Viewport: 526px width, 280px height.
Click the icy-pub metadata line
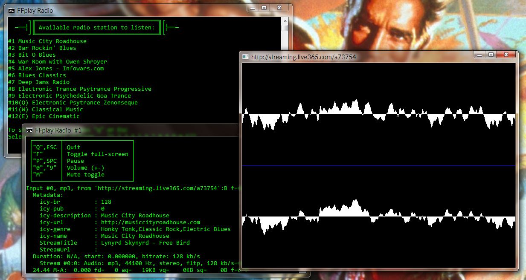click(72, 209)
